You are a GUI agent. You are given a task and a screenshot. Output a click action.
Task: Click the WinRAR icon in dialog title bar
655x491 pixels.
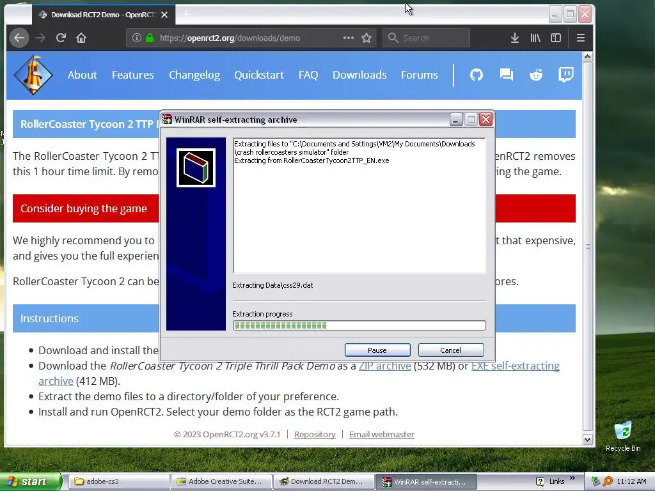[167, 120]
